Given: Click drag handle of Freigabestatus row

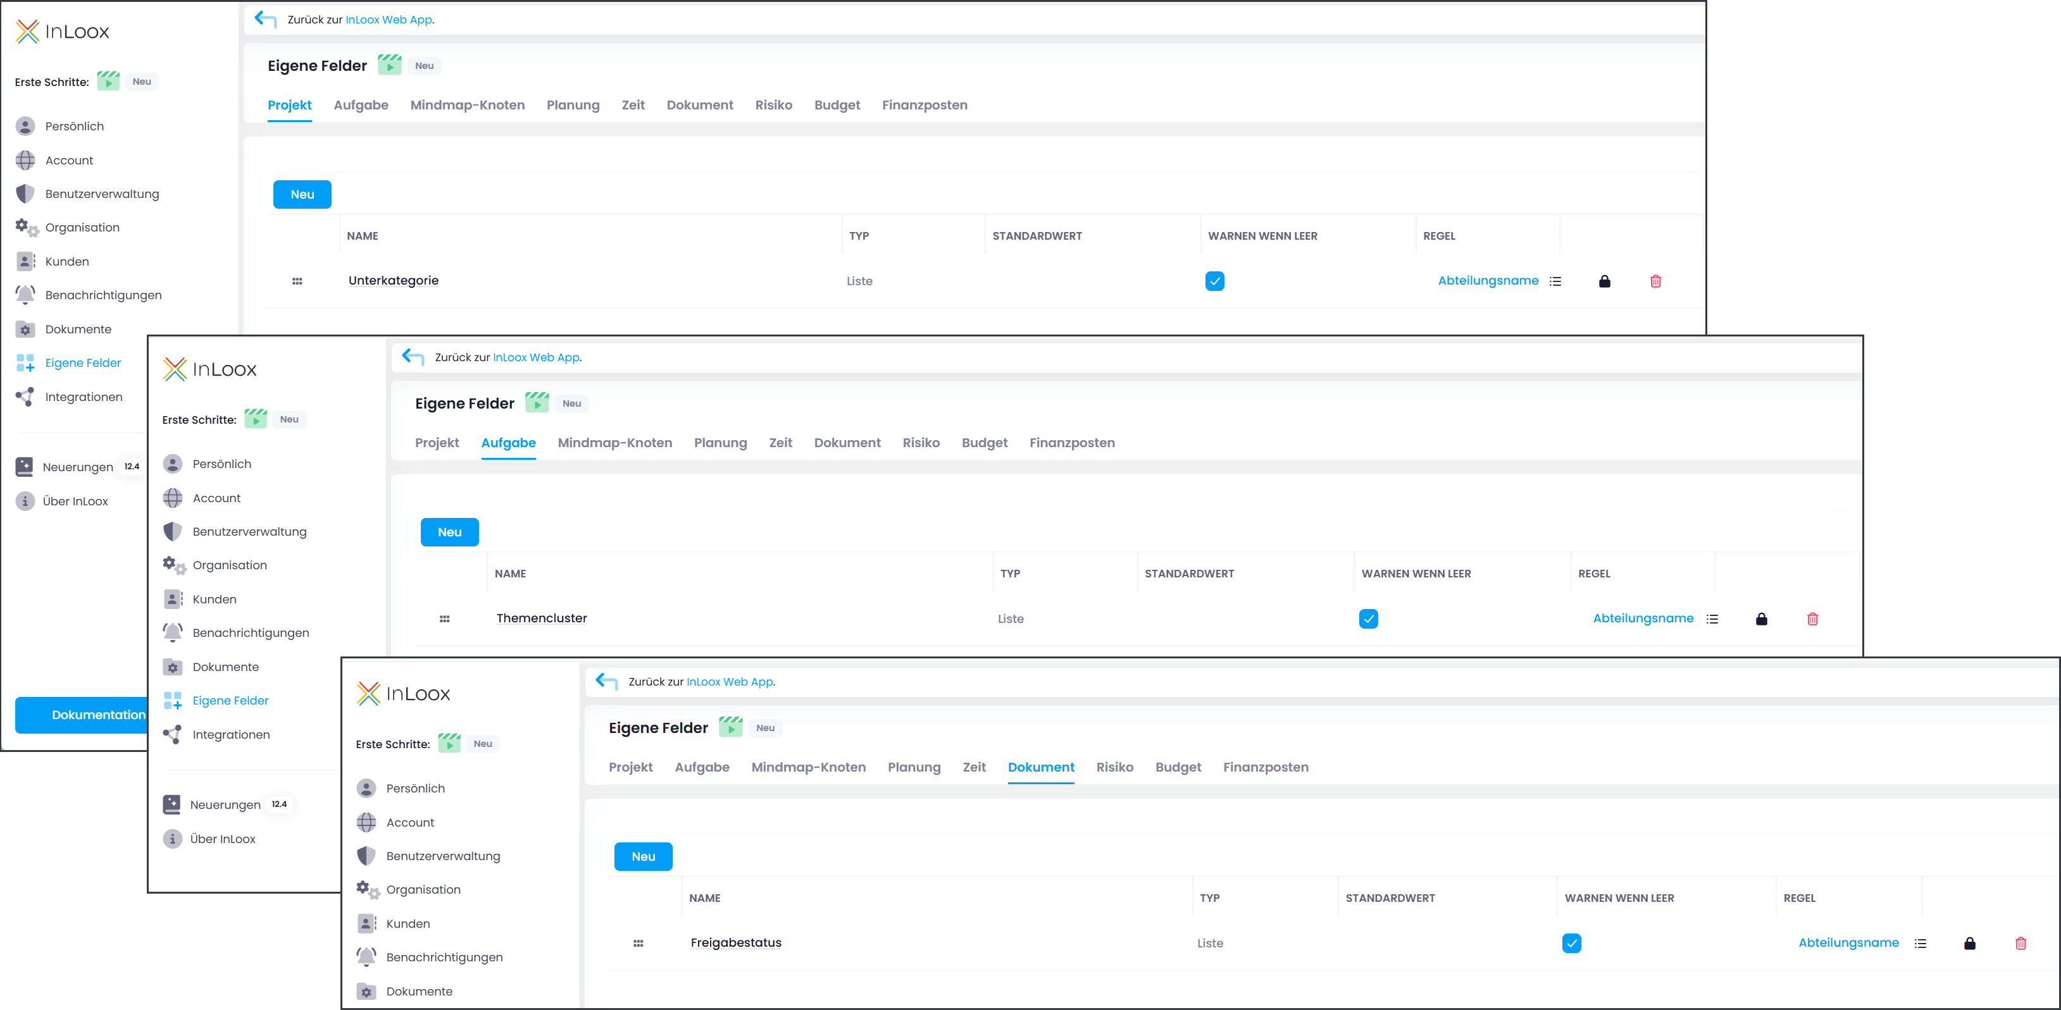Looking at the screenshot, I should (x=638, y=943).
